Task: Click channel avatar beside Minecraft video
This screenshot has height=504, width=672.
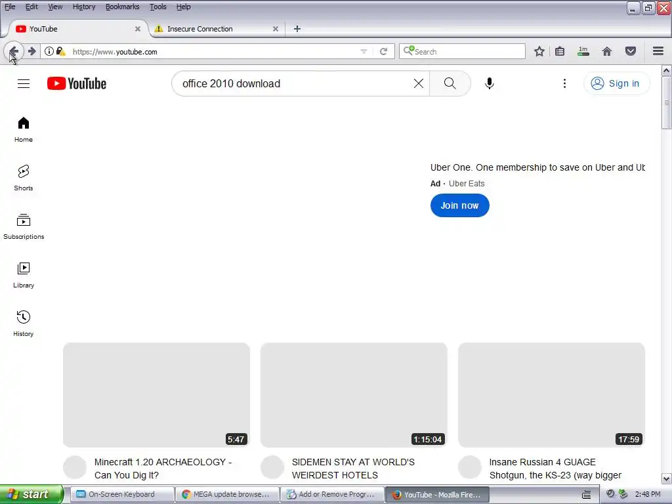Action: pyautogui.click(x=75, y=467)
